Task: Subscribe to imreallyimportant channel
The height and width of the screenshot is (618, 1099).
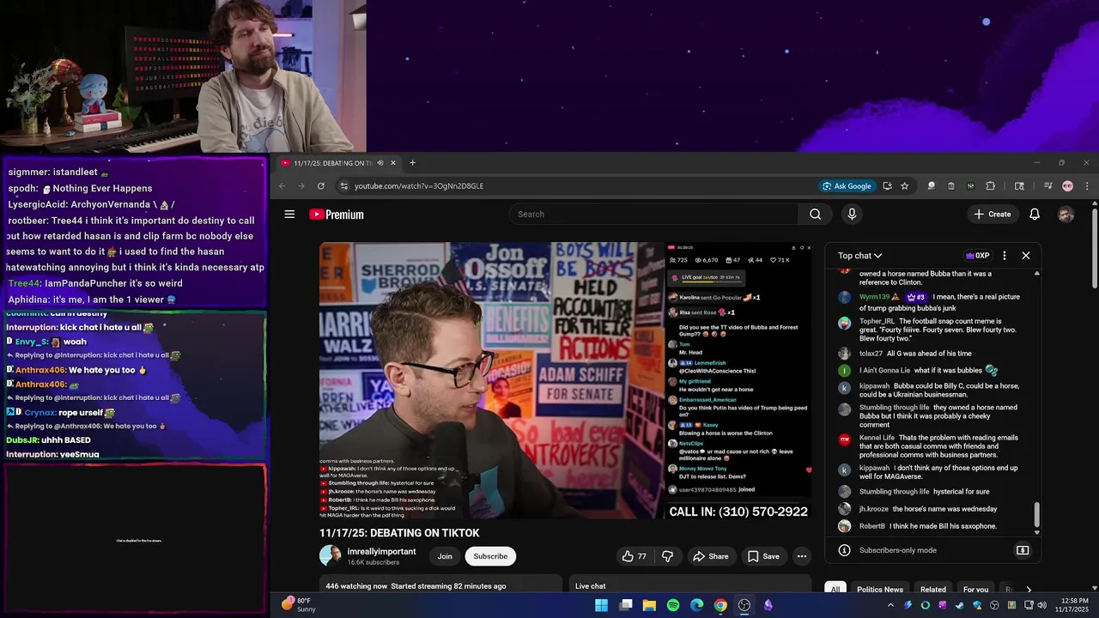Action: click(490, 556)
